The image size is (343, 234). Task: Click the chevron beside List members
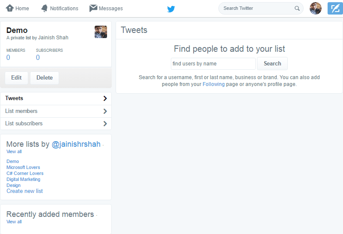[105, 111]
